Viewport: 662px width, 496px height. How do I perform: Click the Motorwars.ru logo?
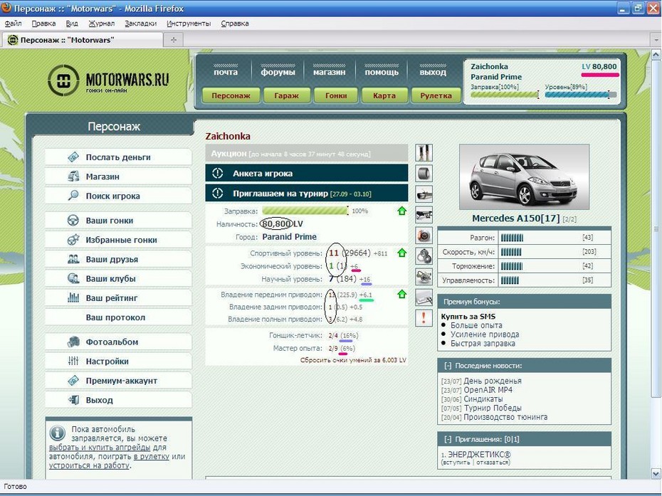point(108,80)
